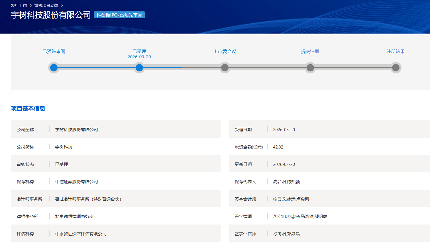This screenshot has width=430, height=243.
Task: Click the 注册结果 final stage node
Action: pos(396,68)
